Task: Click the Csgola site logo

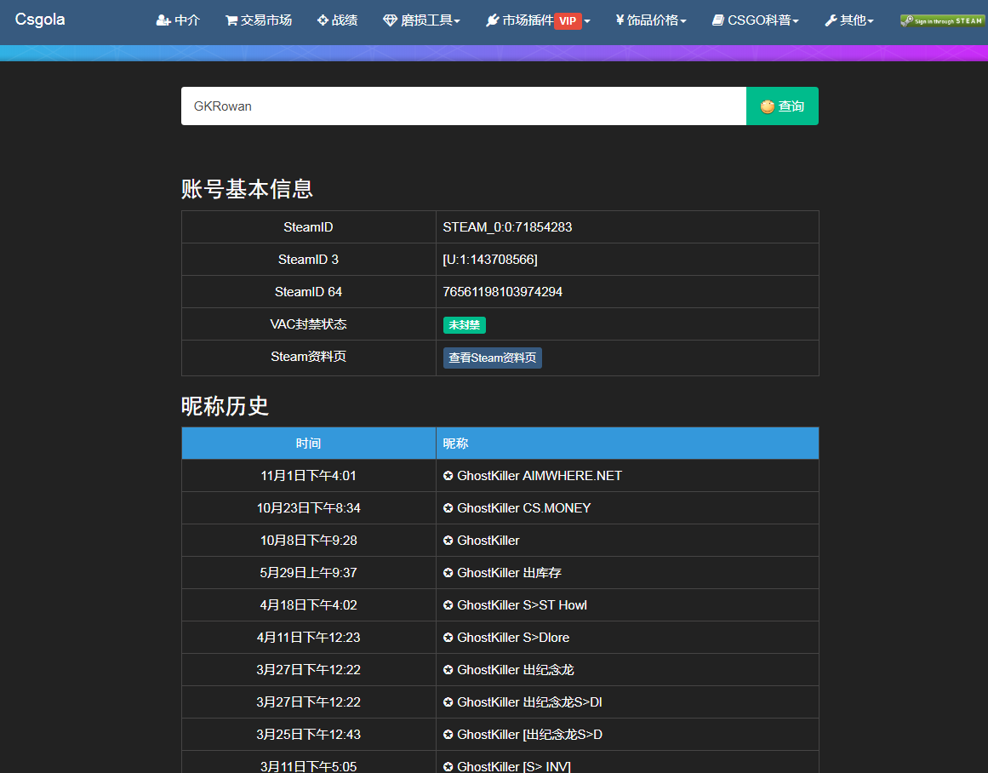Action: (40, 20)
